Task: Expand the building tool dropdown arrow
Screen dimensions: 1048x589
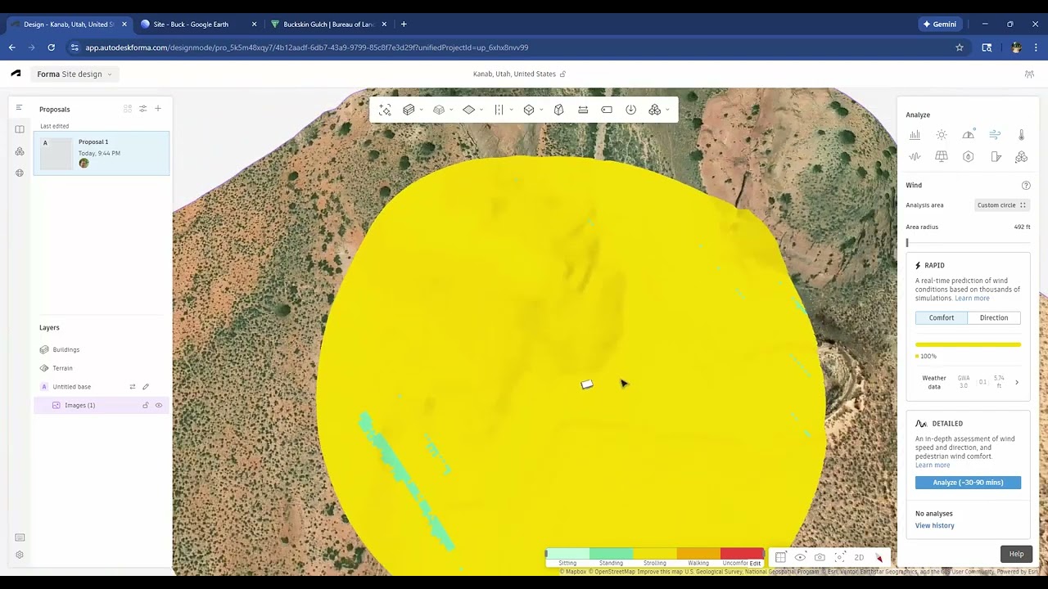Action: coord(421,110)
